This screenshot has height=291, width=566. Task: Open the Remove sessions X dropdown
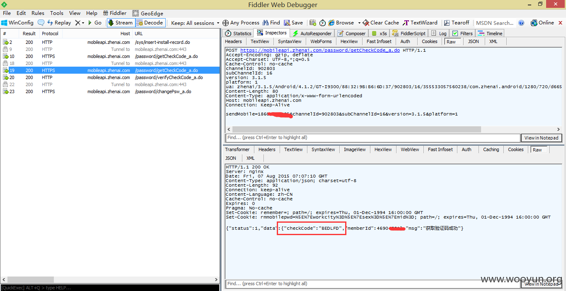[80, 23]
